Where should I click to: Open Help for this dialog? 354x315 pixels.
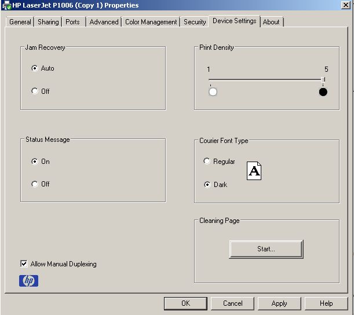click(x=326, y=303)
